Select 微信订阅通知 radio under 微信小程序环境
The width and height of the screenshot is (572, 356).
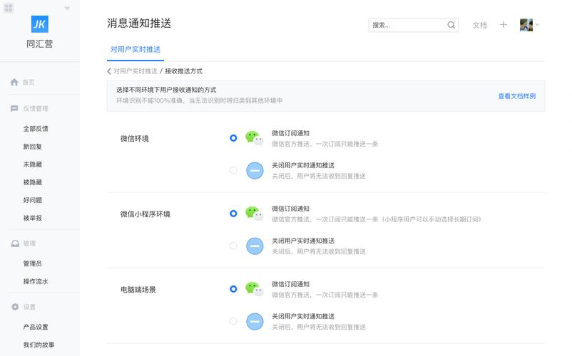pyautogui.click(x=233, y=214)
